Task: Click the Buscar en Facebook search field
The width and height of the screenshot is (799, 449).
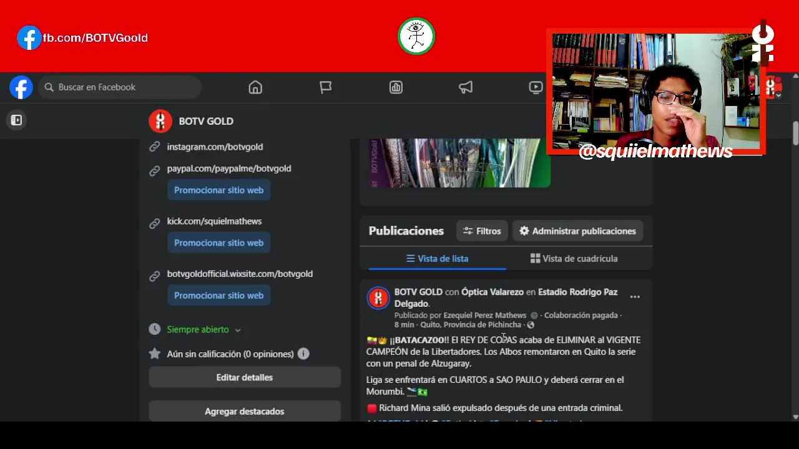Action: click(x=120, y=87)
